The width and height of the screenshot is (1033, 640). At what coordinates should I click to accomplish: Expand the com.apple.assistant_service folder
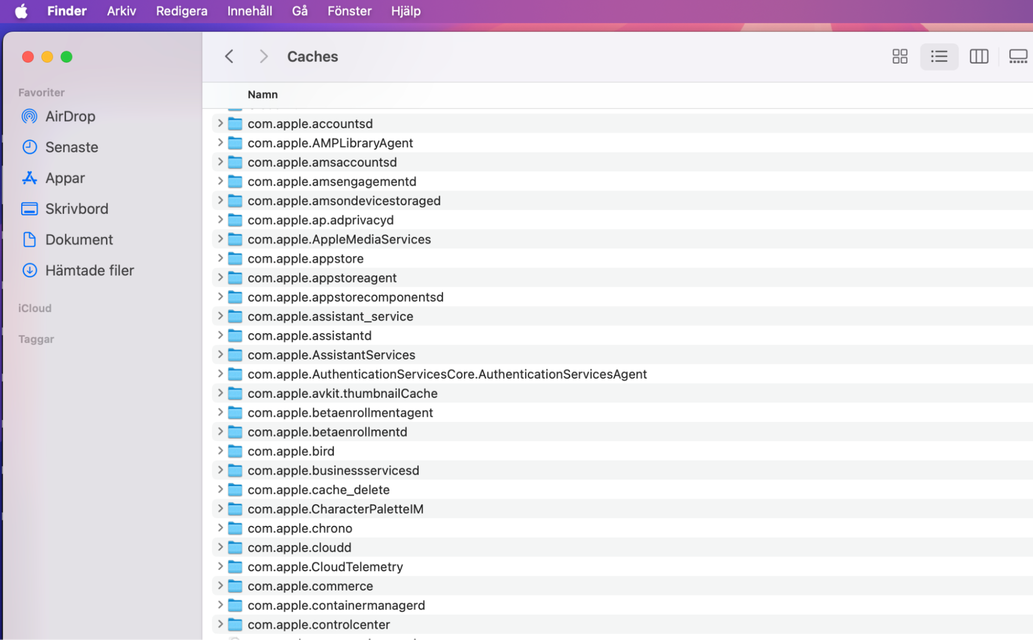point(220,316)
